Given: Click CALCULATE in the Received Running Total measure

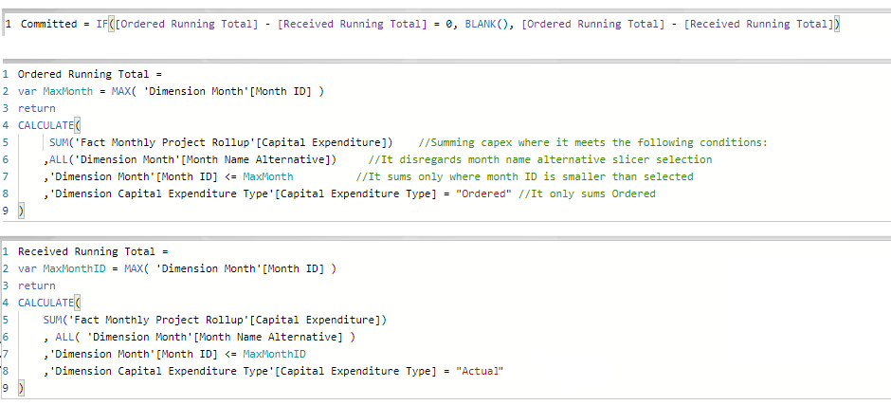Looking at the screenshot, I should 46,303.
